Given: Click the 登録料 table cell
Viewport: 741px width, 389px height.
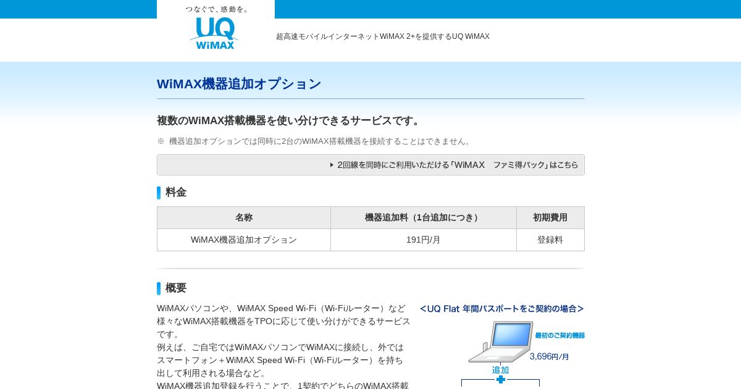Looking at the screenshot, I should (x=550, y=240).
